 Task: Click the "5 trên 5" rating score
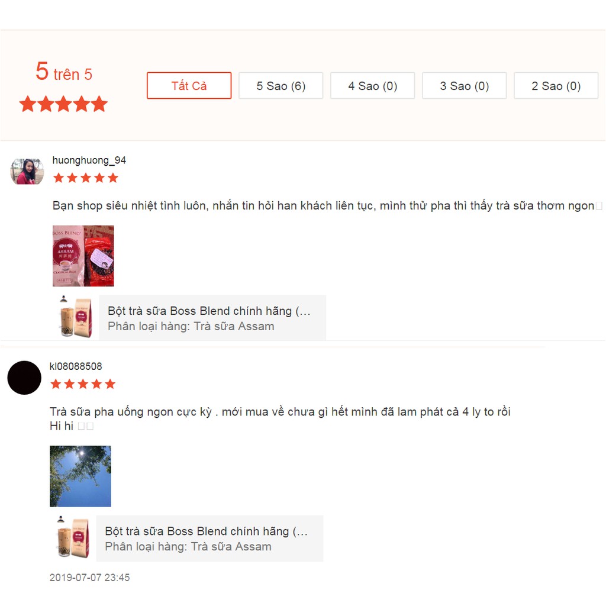[64, 72]
